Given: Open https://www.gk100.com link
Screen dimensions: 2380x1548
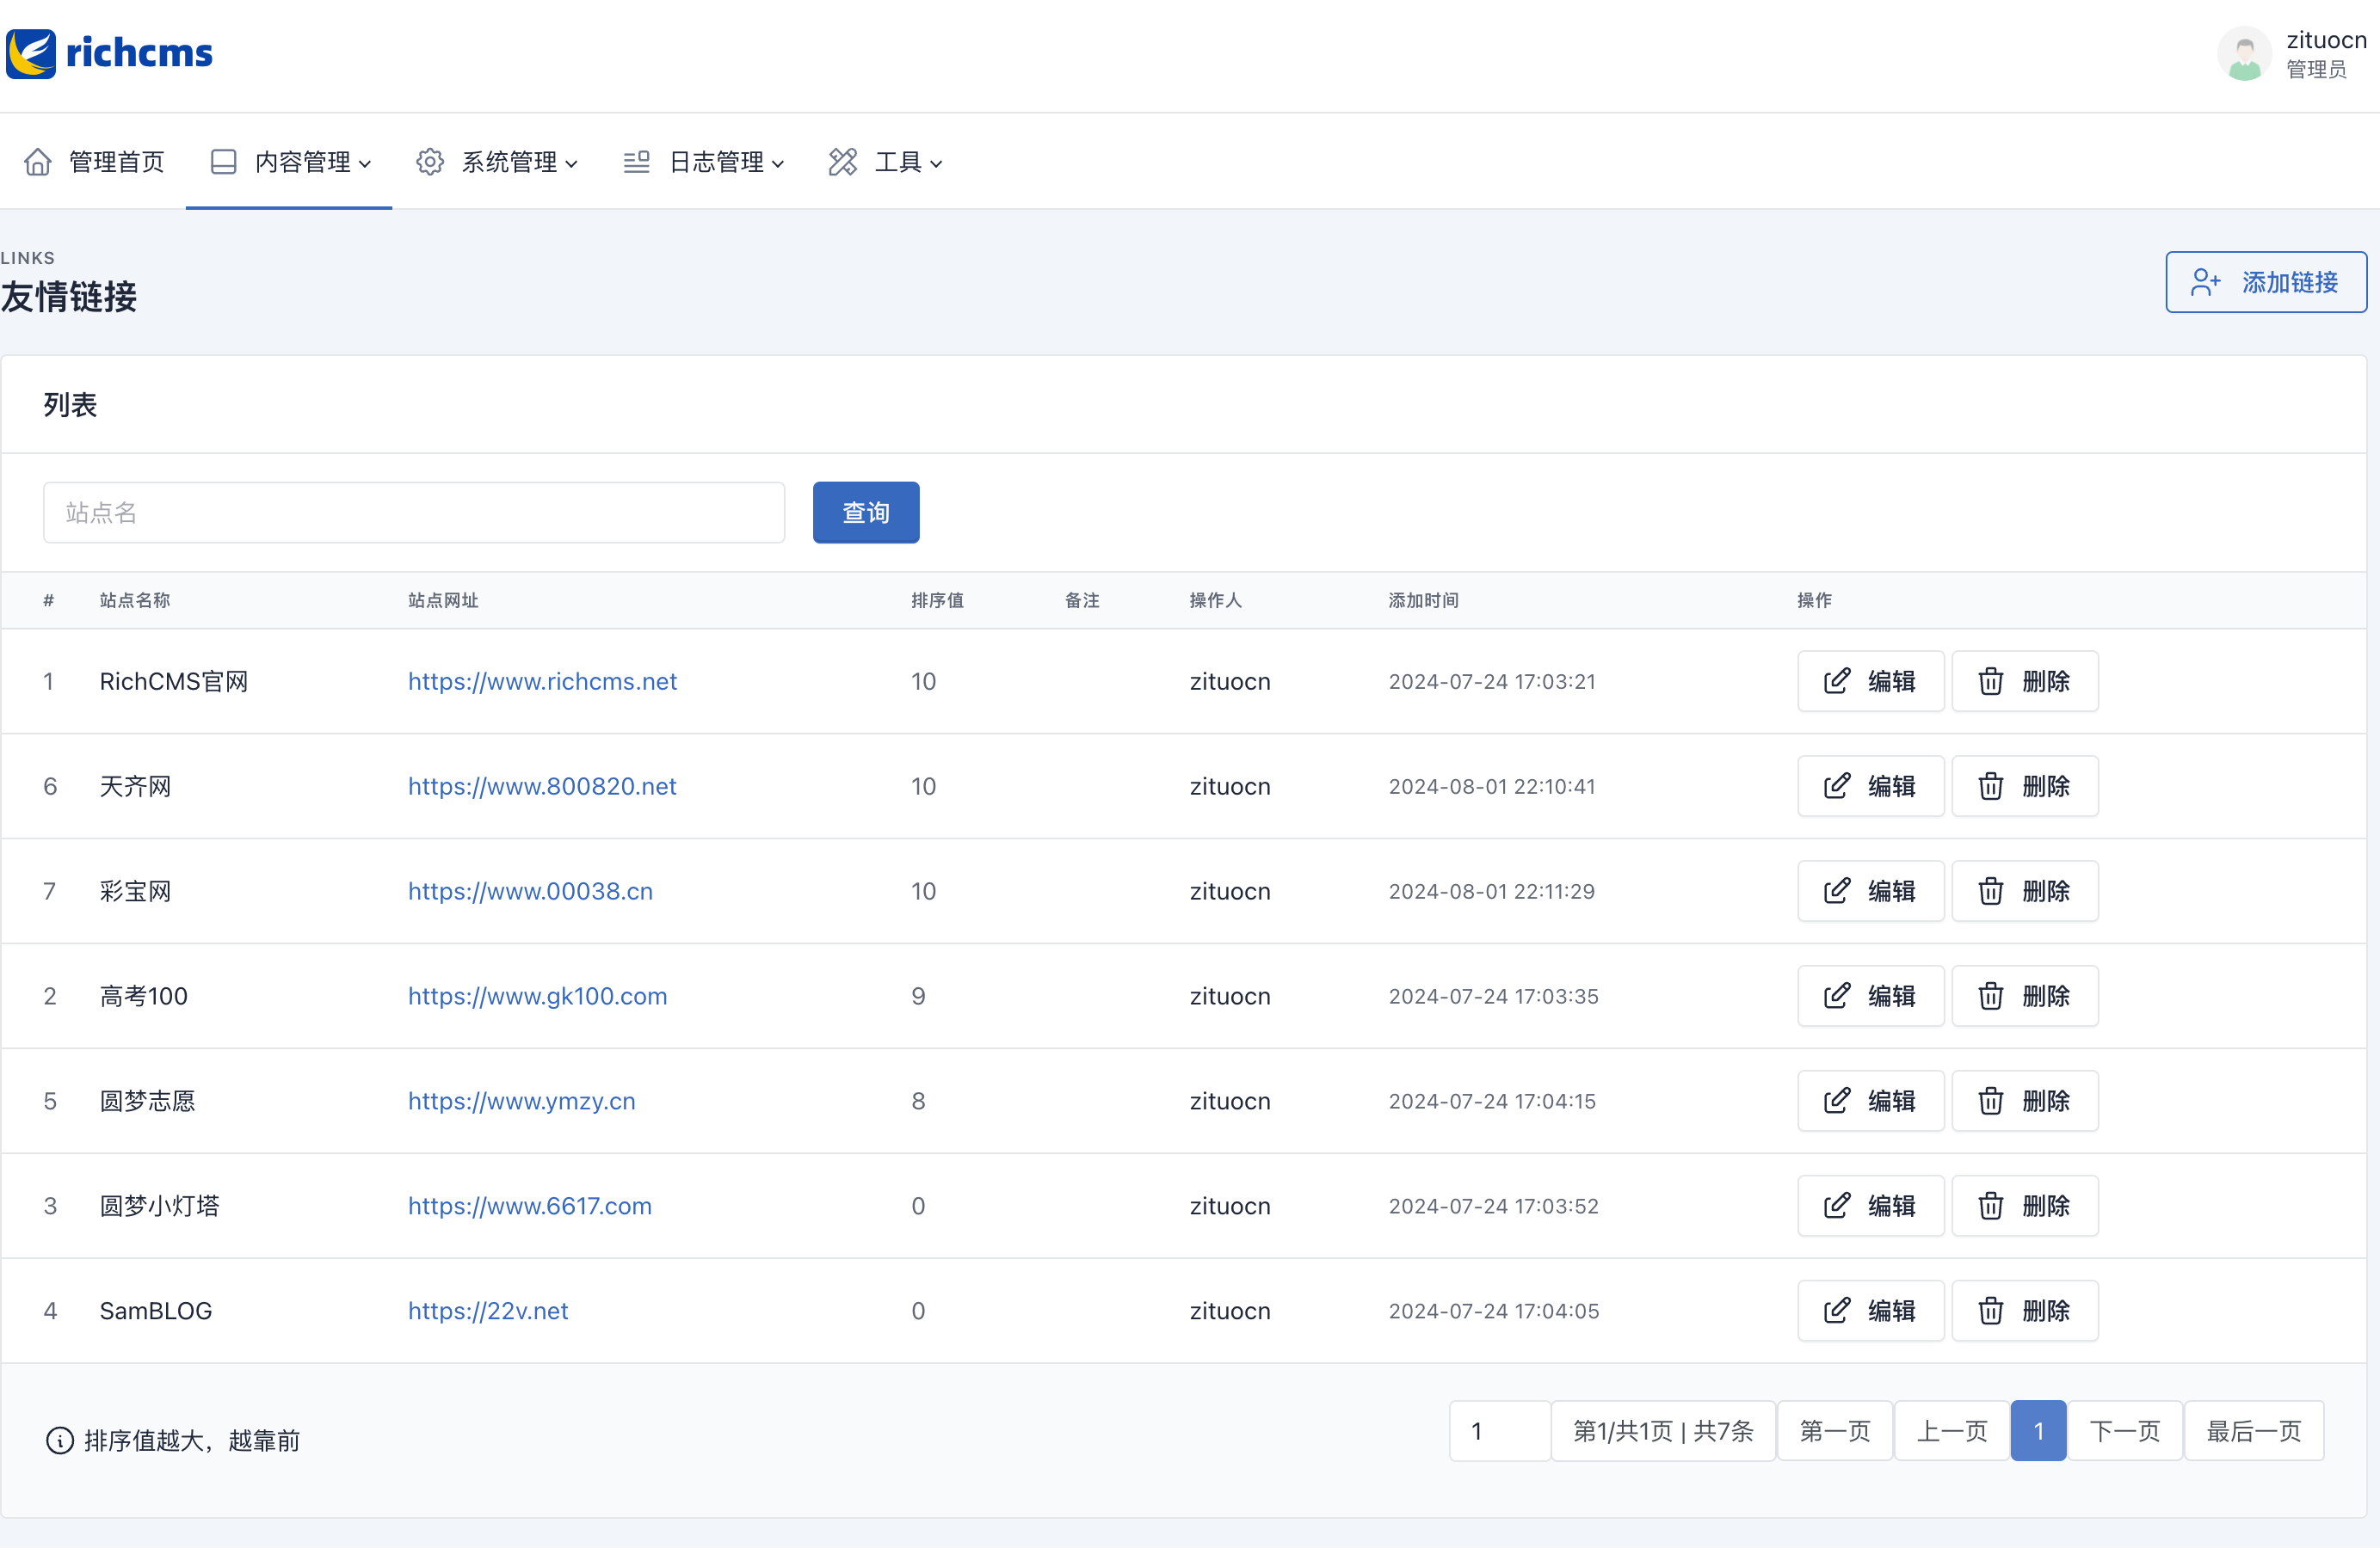Looking at the screenshot, I should click(x=537, y=997).
